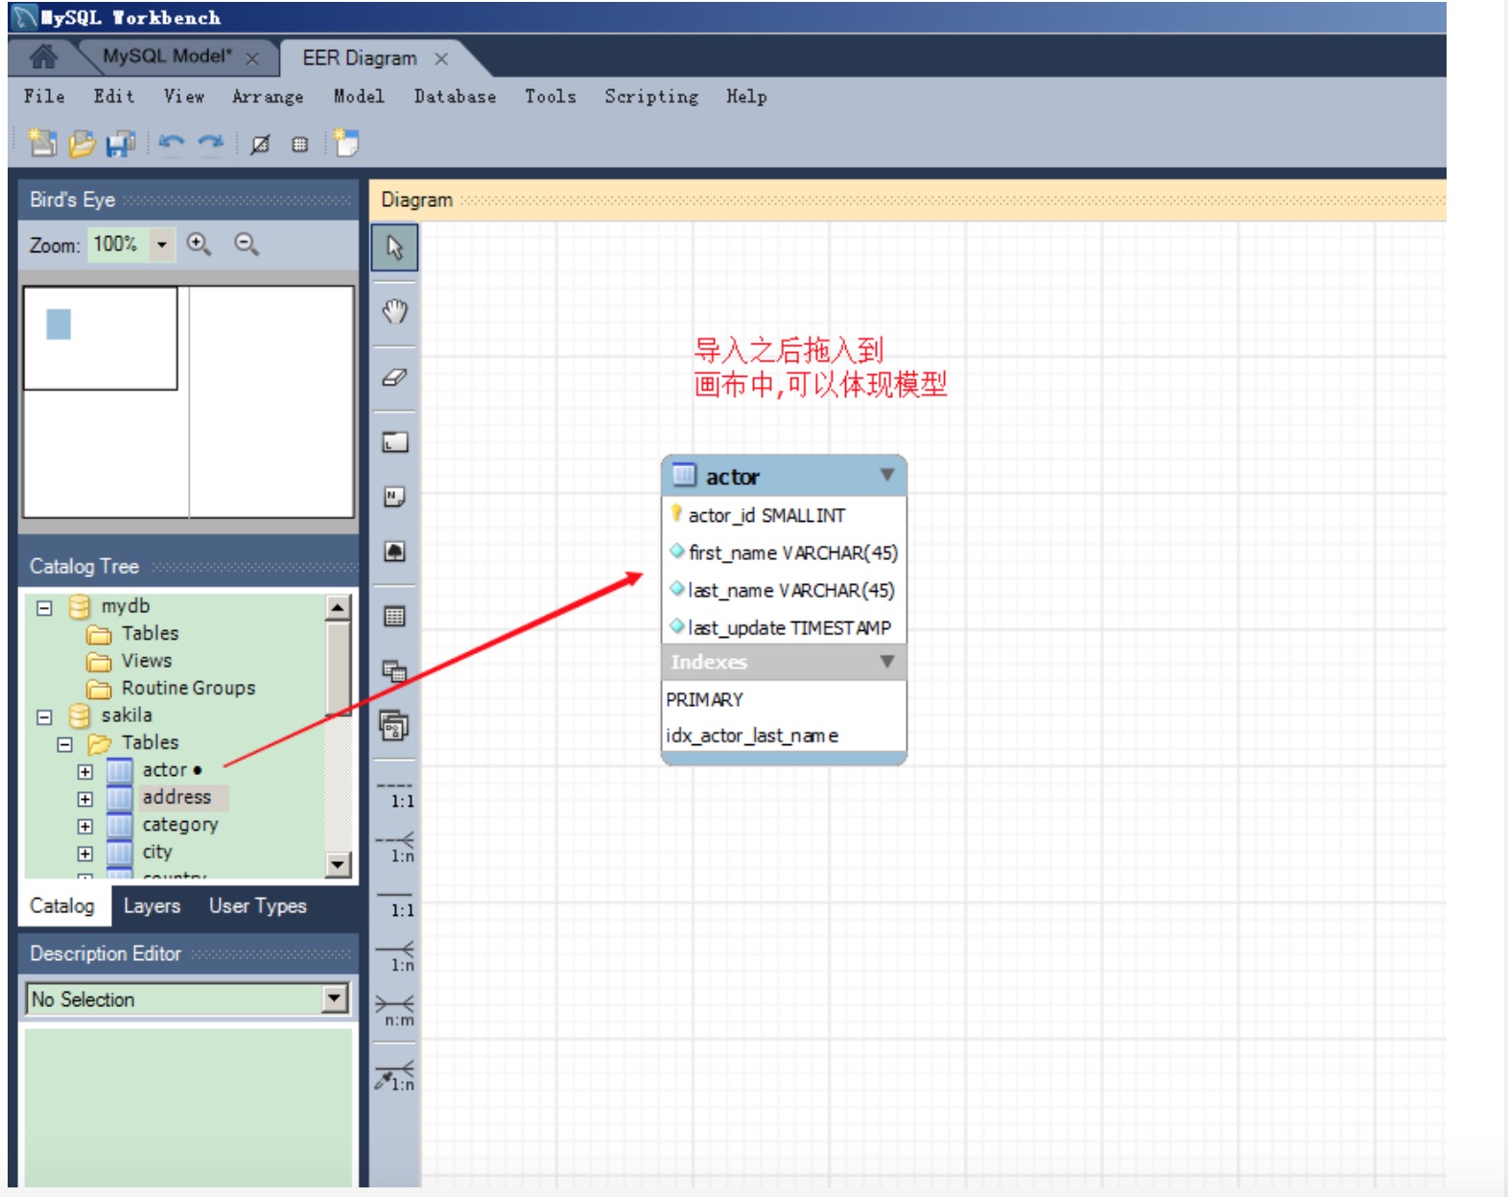Viewport: 1508px width, 1197px height.
Task: Select the new layer tool
Action: tap(394, 441)
